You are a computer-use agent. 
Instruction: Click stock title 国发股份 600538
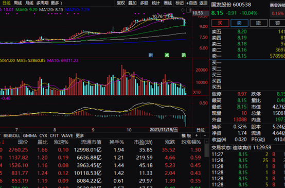click(231, 5)
